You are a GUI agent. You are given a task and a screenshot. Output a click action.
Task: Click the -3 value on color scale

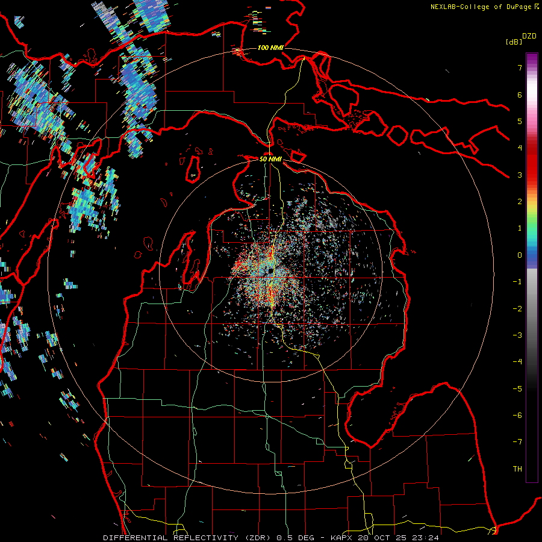pos(517,335)
